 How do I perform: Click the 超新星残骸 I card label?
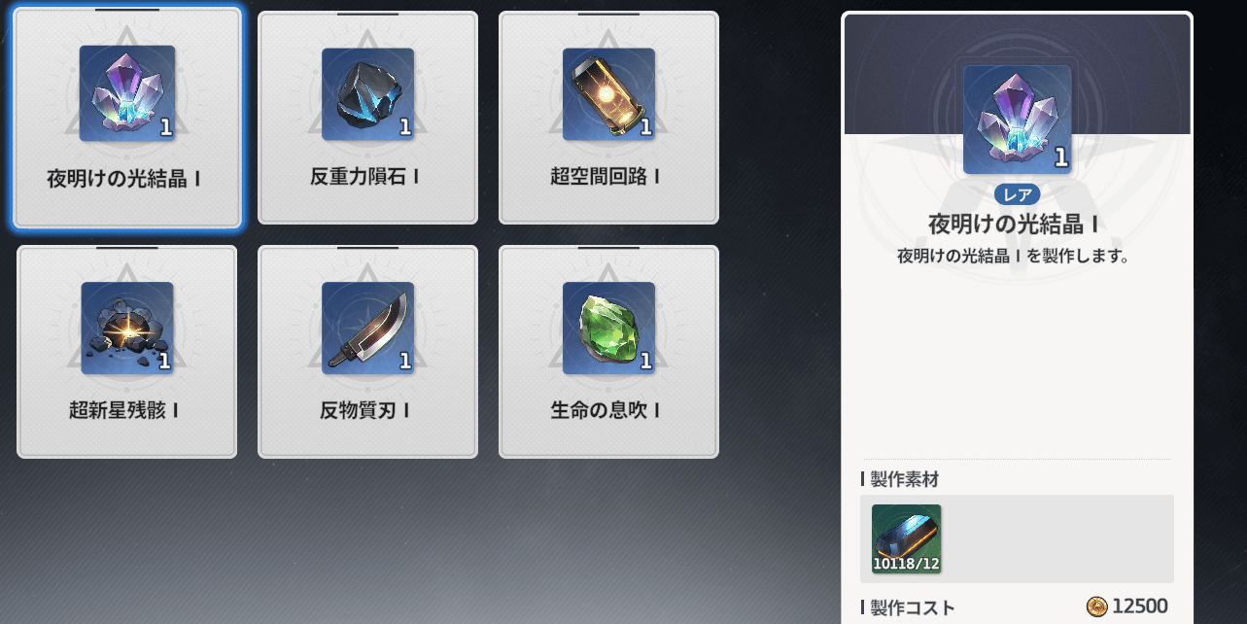tap(124, 411)
